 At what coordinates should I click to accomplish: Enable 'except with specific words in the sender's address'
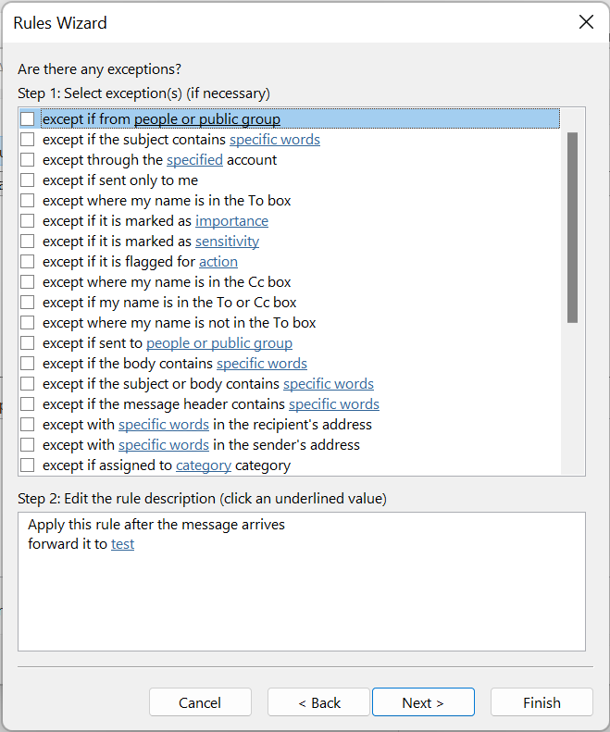[x=27, y=445]
